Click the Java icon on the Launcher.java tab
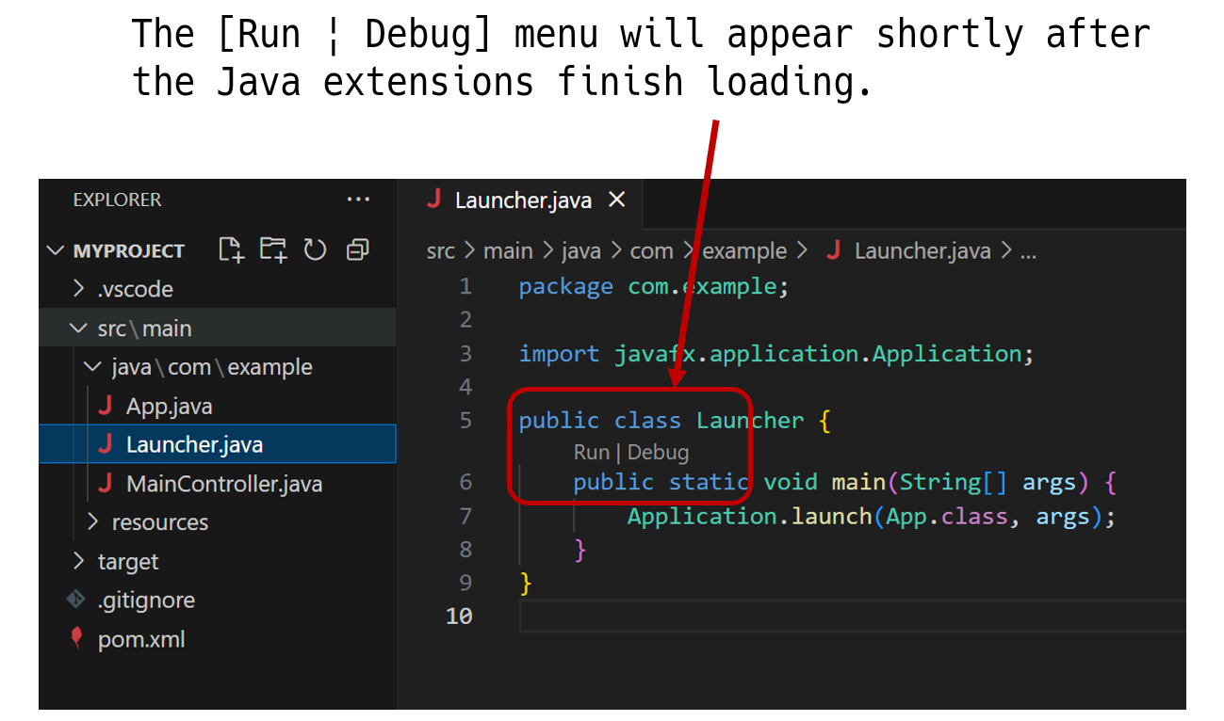1224x721 pixels. (433, 200)
